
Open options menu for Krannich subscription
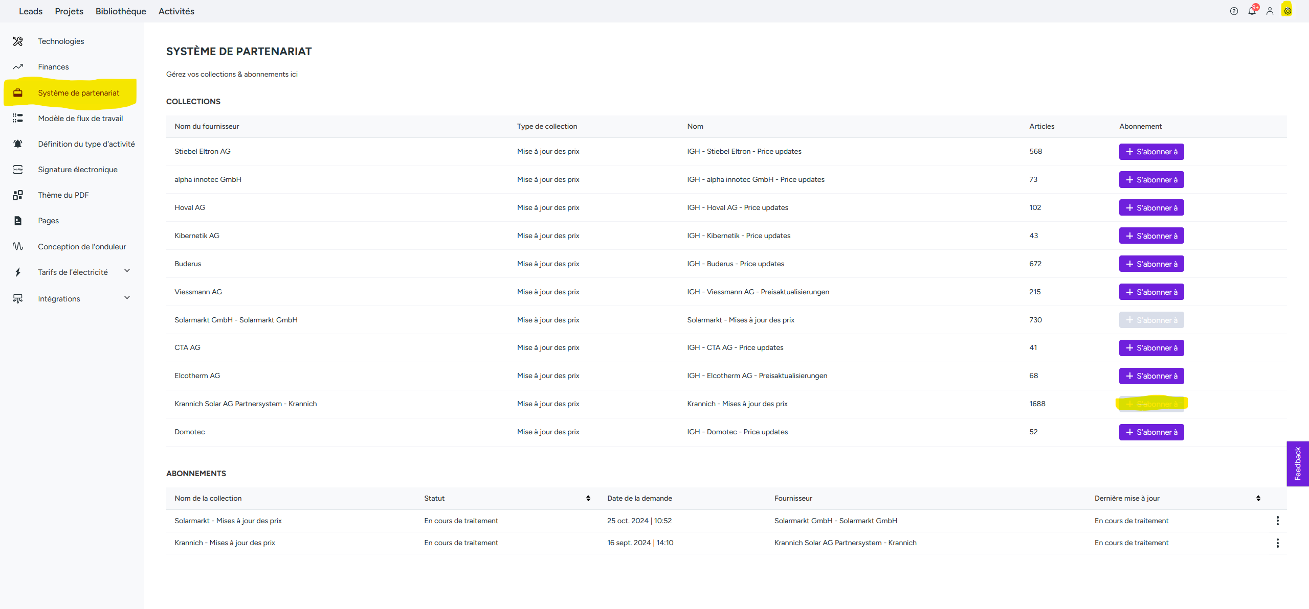coord(1277,543)
